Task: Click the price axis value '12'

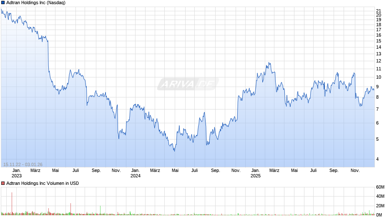Action: [x=379, y=61]
